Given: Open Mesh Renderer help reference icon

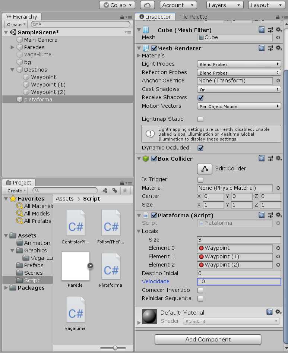Looking at the screenshot, I should [262, 48].
